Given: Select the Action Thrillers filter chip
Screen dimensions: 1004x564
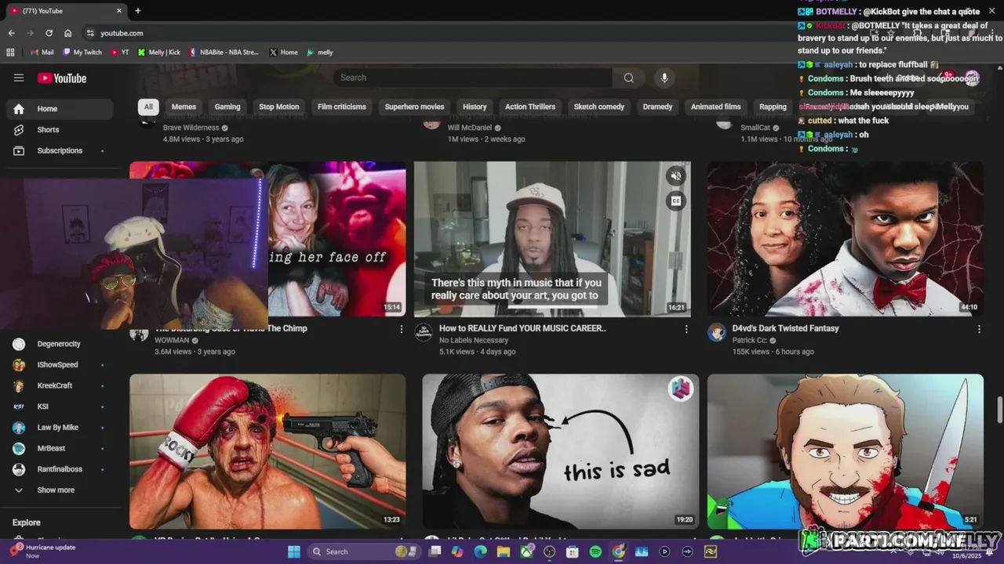Looking at the screenshot, I should tap(530, 107).
